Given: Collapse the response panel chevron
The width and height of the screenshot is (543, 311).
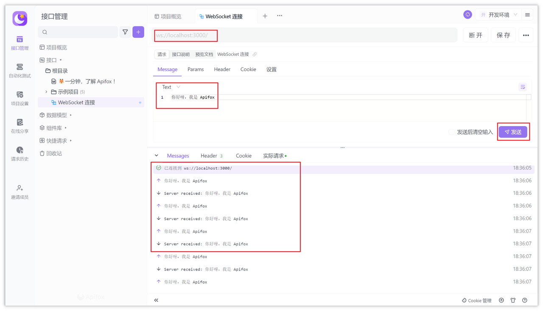Looking at the screenshot, I should coord(157,156).
